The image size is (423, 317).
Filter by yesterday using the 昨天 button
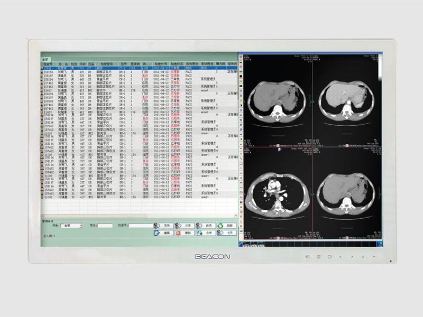point(206,226)
